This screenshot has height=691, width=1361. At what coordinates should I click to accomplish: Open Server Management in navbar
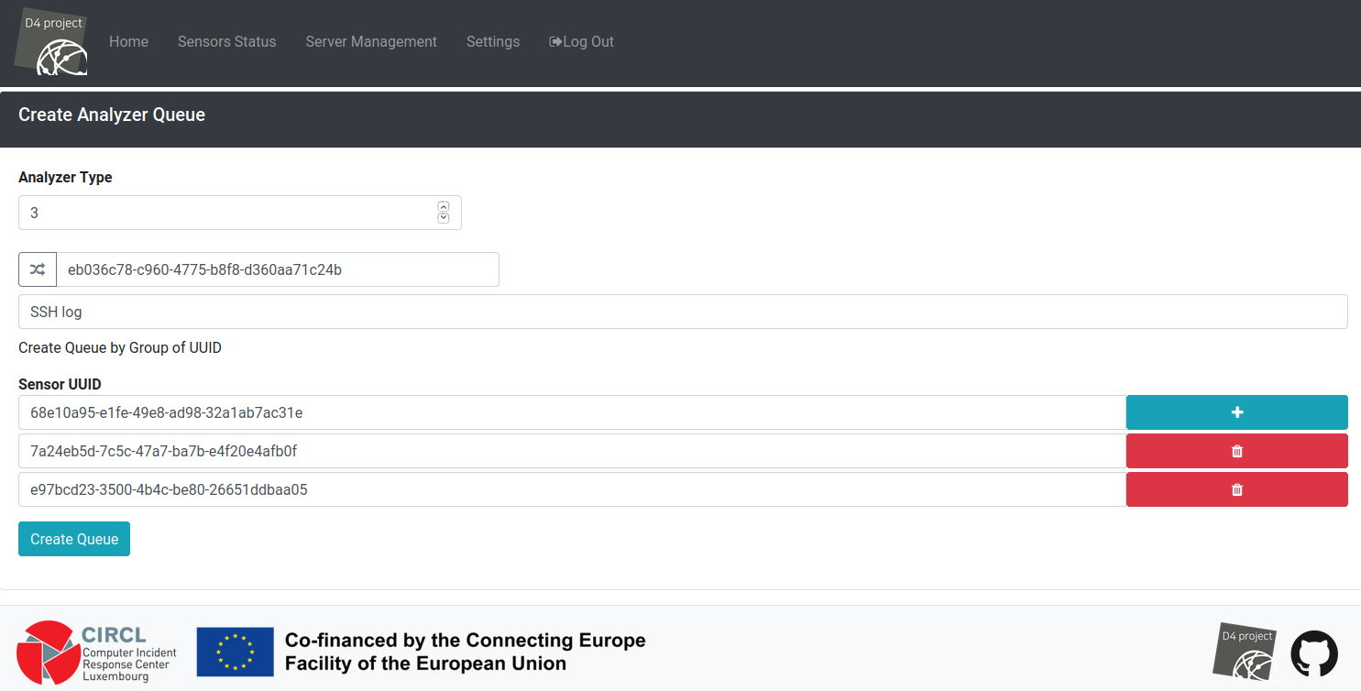[x=371, y=41]
